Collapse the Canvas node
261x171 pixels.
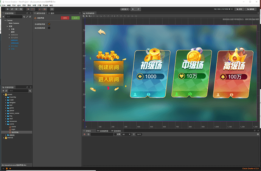(5, 20)
